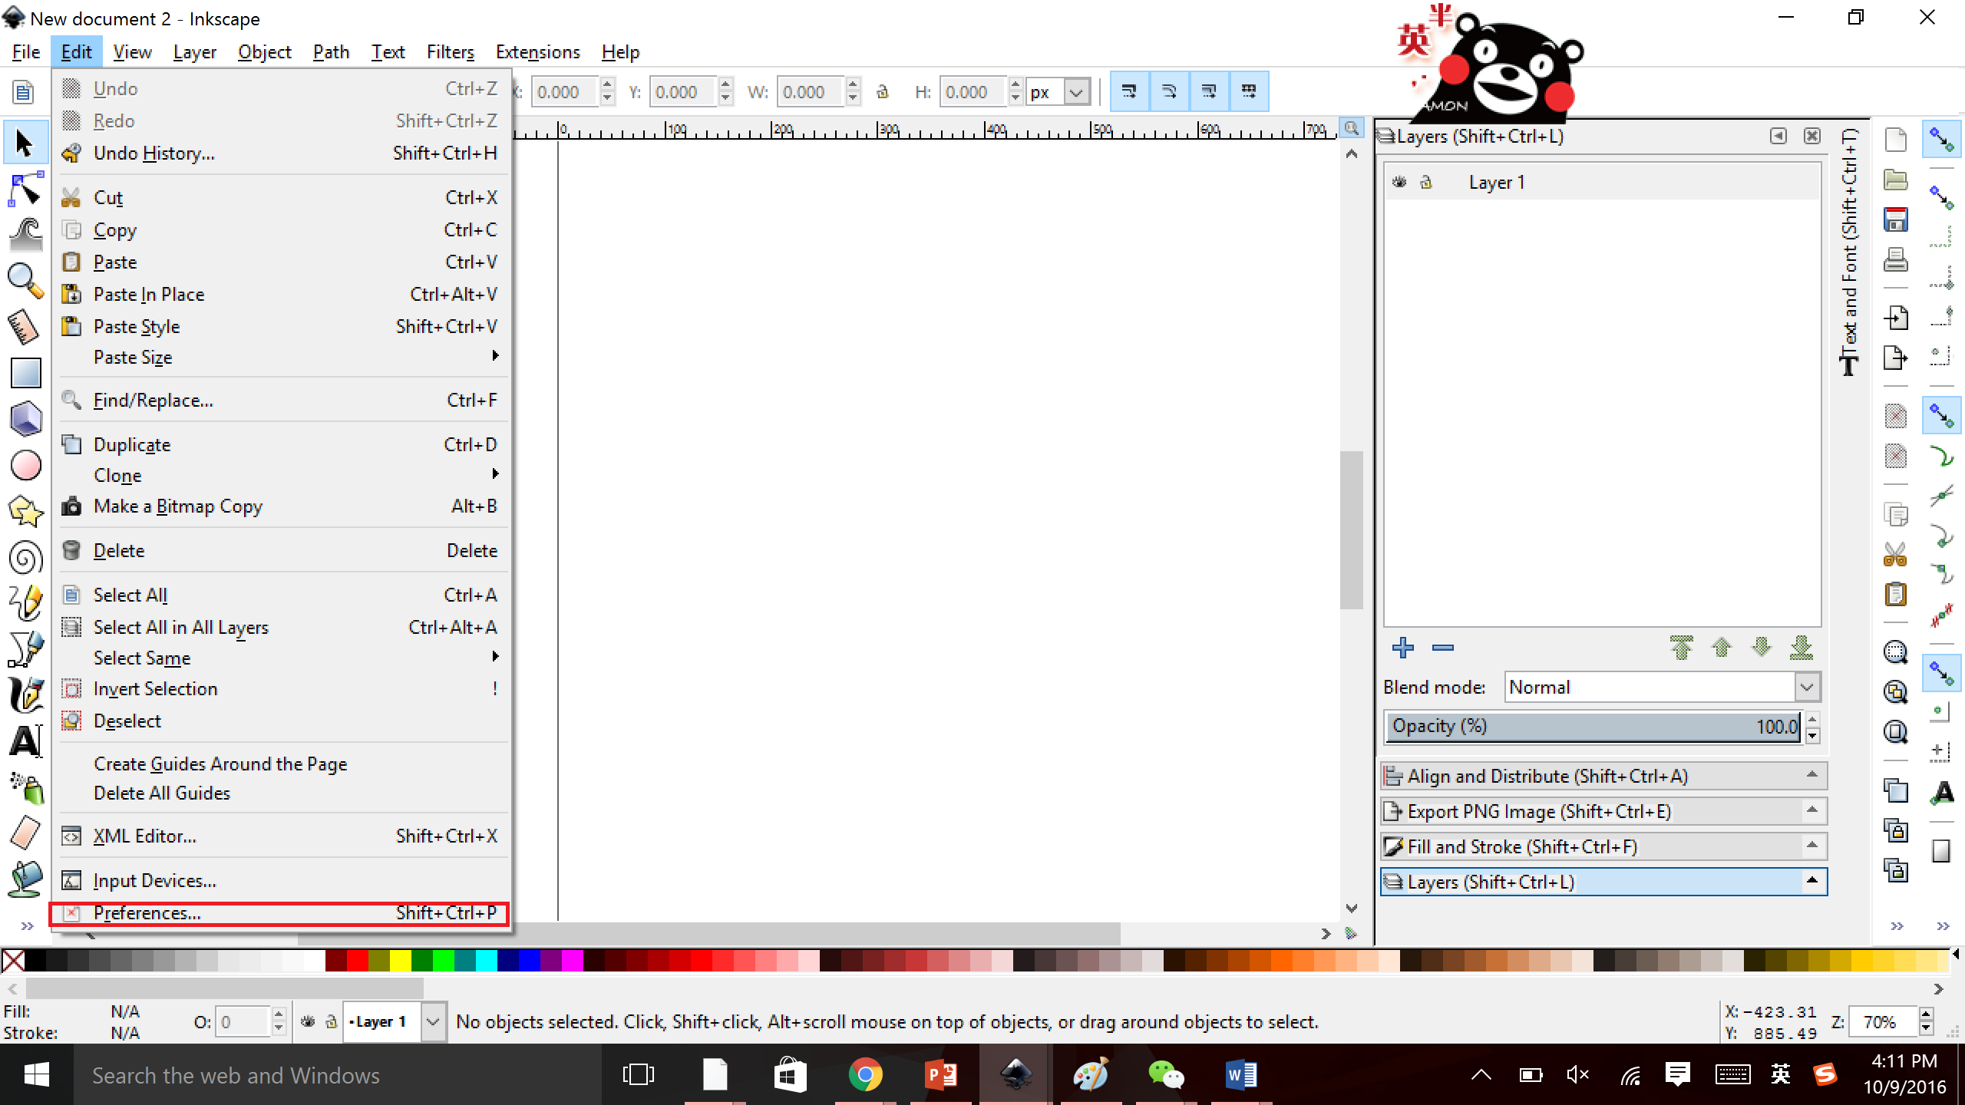Click the Save document icon in right toolbar
Screen dimensions: 1965x1105
point(1896,220)
